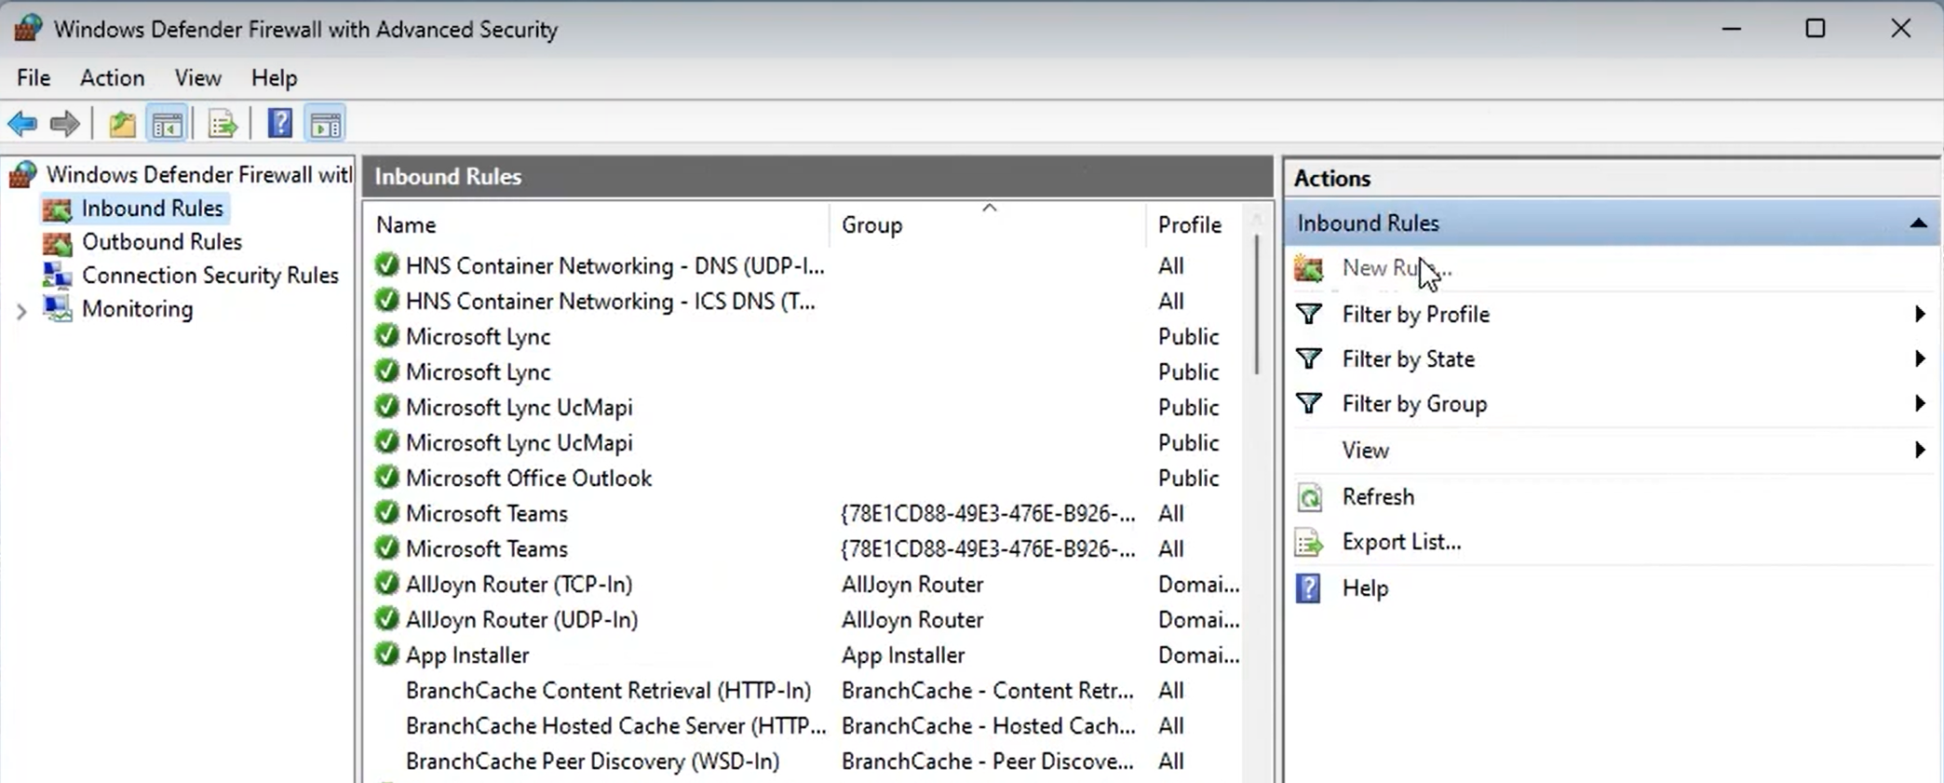This screenshot has height=783, width=1944.
Task: Select AllJoyn Router (UDP-In) rule
Action: coord(521,619)
